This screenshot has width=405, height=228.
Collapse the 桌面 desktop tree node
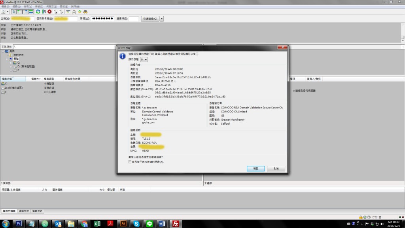pos(3,51)
